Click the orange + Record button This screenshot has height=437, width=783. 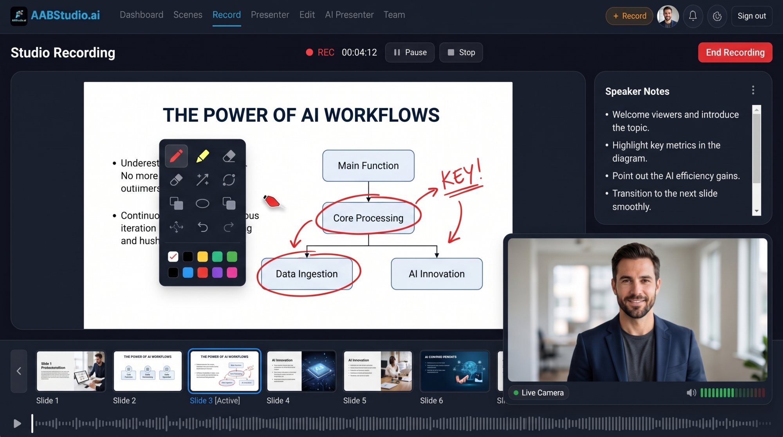point(629,16)
